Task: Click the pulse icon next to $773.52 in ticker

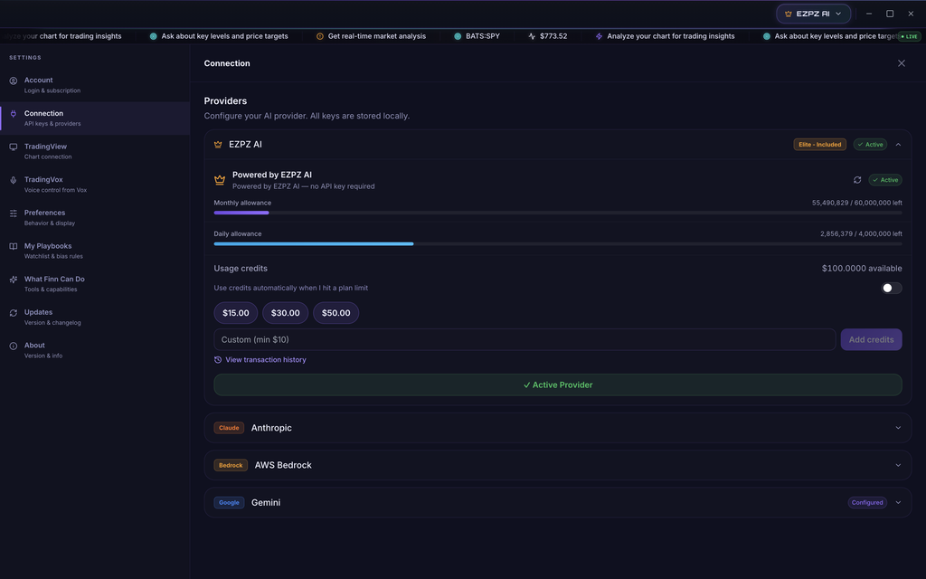Action: coord(532,36)
